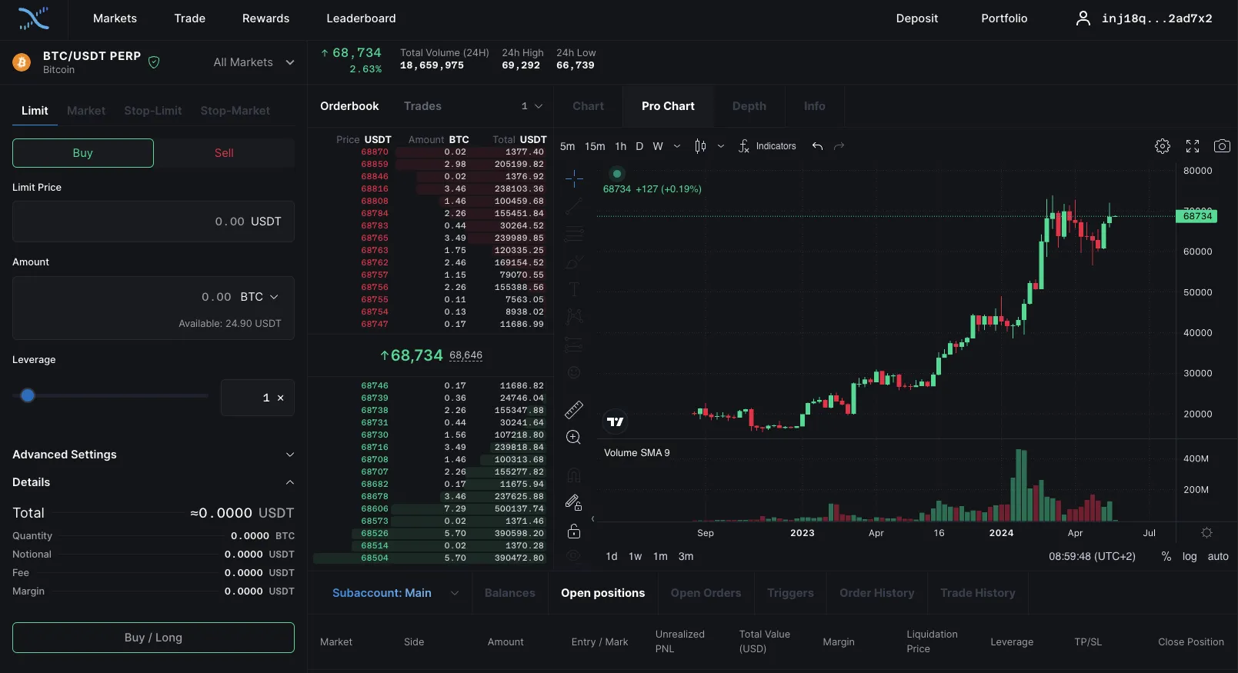Open the Stop-Limit order tab

pyautogui.click(x=153, y=111)
